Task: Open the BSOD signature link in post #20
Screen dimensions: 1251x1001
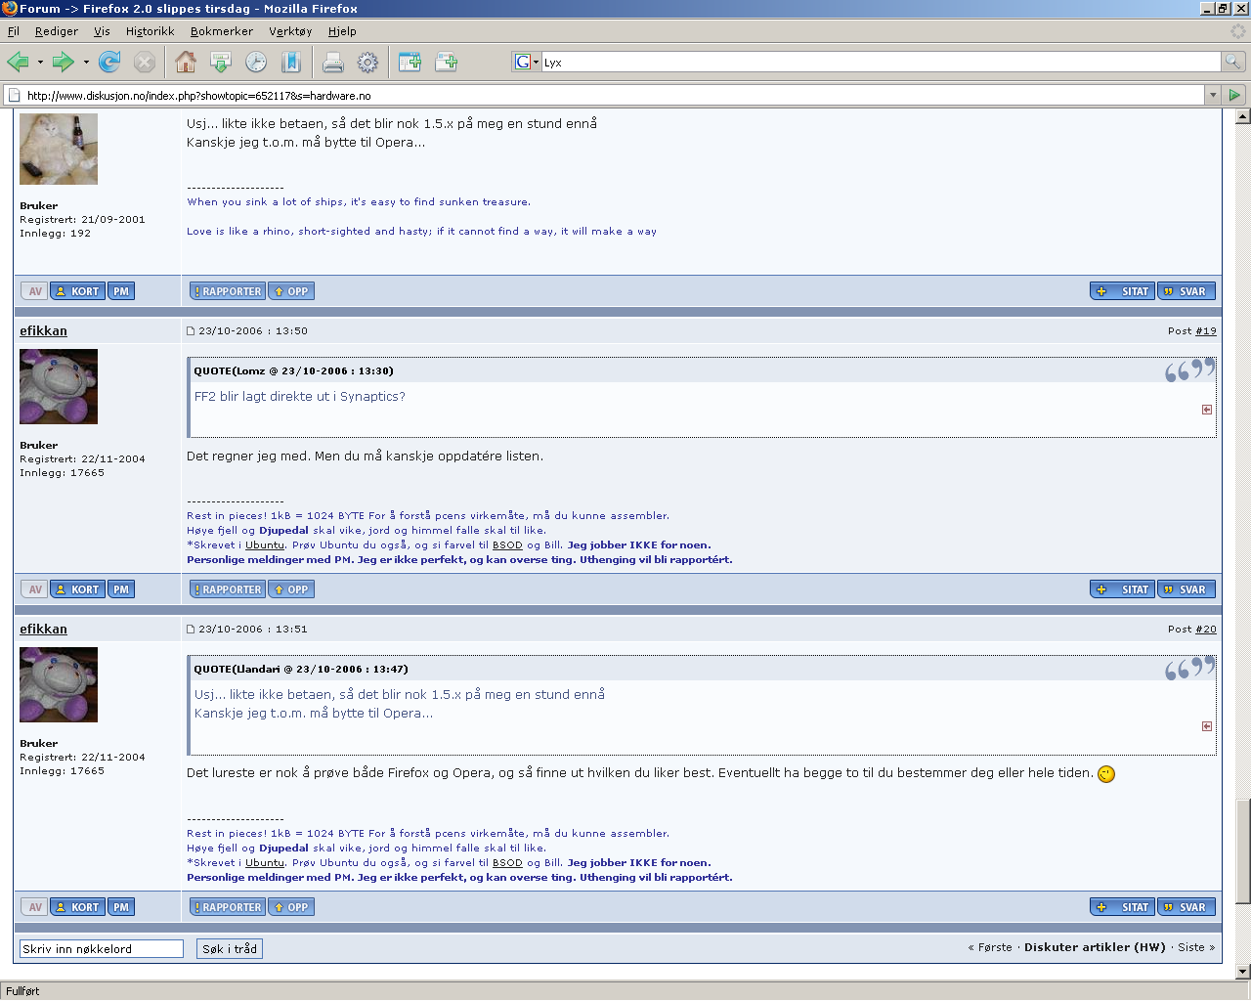Action: [x=507, y=863]
